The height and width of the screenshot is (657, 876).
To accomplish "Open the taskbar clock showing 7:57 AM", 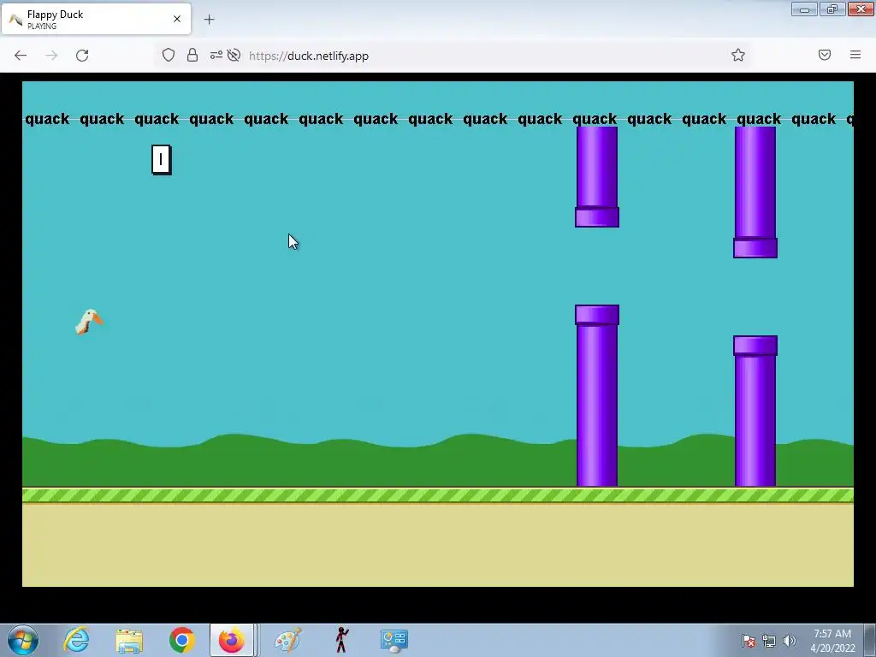I will pyautogui.click(x=832, y=641).
